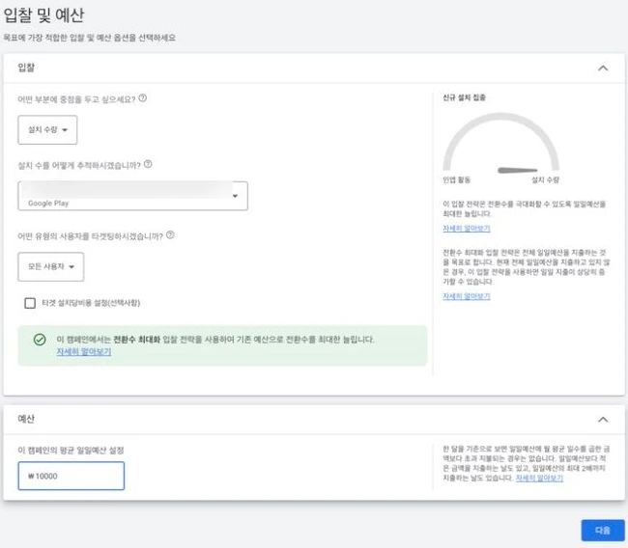
Task: Open the Google Play install tracking dropdown
Action: pyautogui.click(x=133, y=196)
